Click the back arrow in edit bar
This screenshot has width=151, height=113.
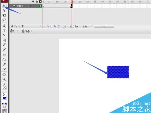tap(18, 31)
